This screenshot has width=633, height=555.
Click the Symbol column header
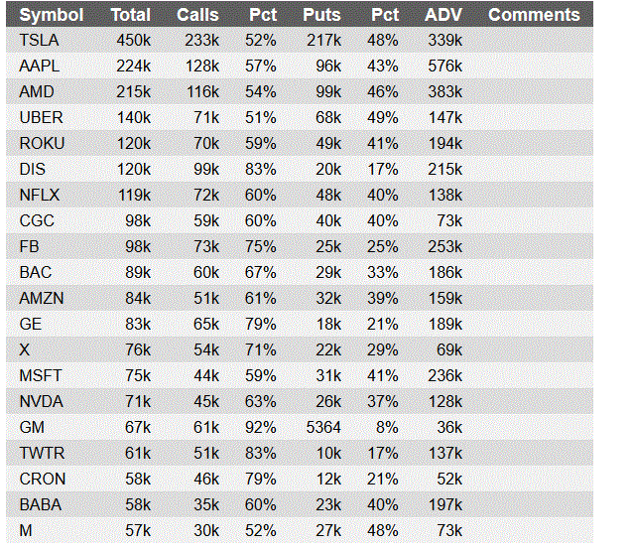click(x=52, y=15)
